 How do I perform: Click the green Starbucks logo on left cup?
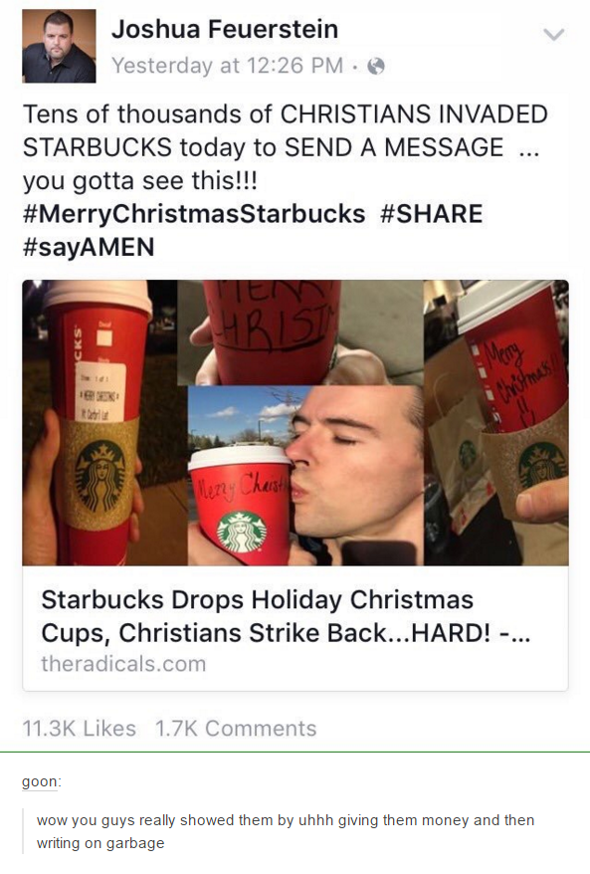(x=101, y=476)
